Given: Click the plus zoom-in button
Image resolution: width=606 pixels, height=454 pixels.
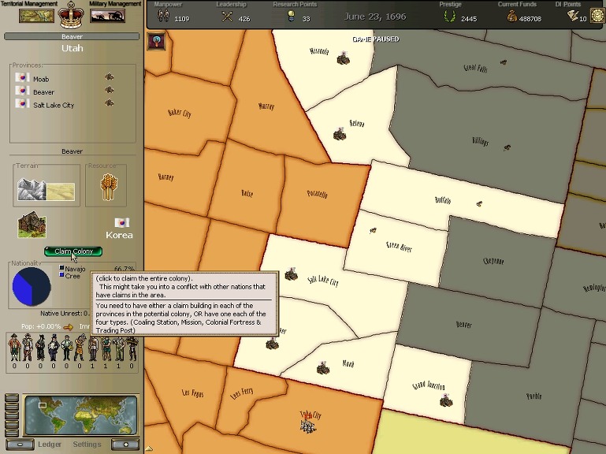Looking at the screenshot, I should (125, 445).
